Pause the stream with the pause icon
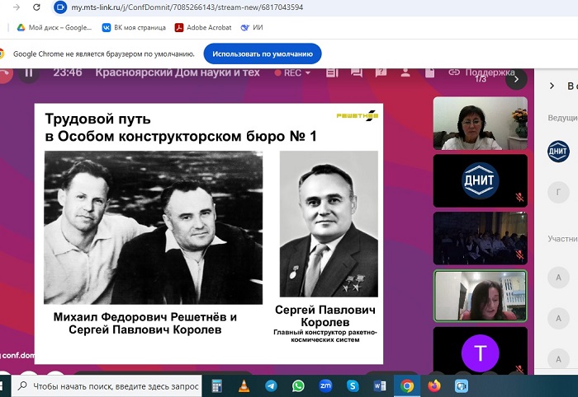 point(29,72)
